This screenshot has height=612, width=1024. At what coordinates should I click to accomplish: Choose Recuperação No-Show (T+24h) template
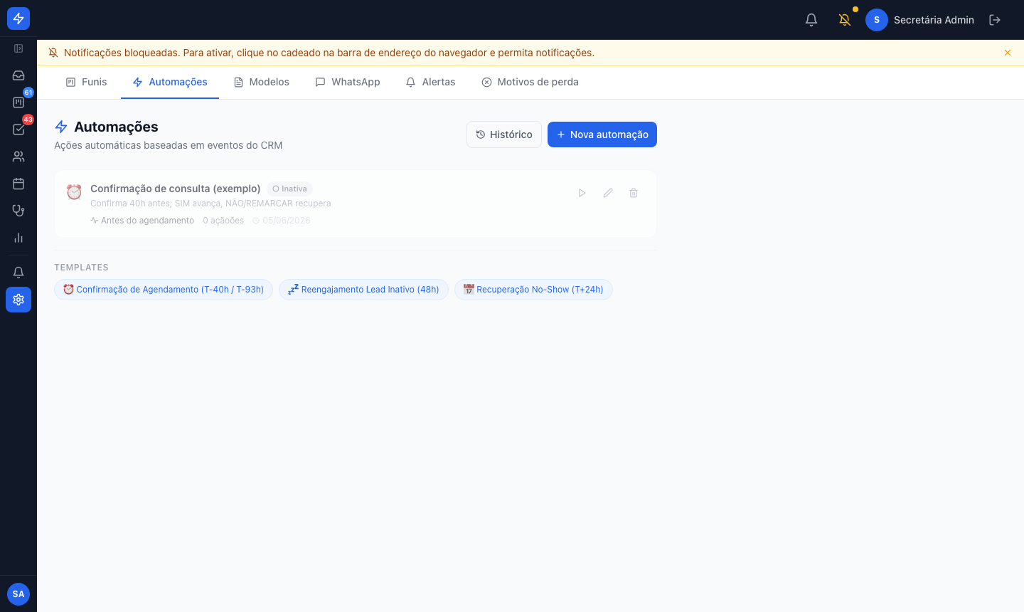tap(533, 290)
